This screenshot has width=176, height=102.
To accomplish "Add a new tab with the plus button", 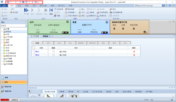I will click(x=53, y=36).
